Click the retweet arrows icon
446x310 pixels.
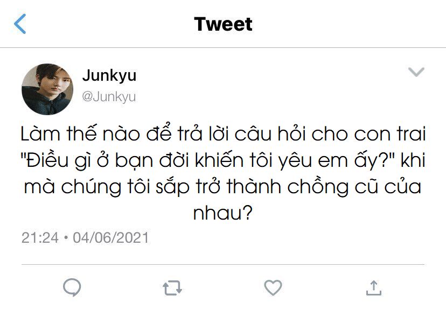coord(172,288)
